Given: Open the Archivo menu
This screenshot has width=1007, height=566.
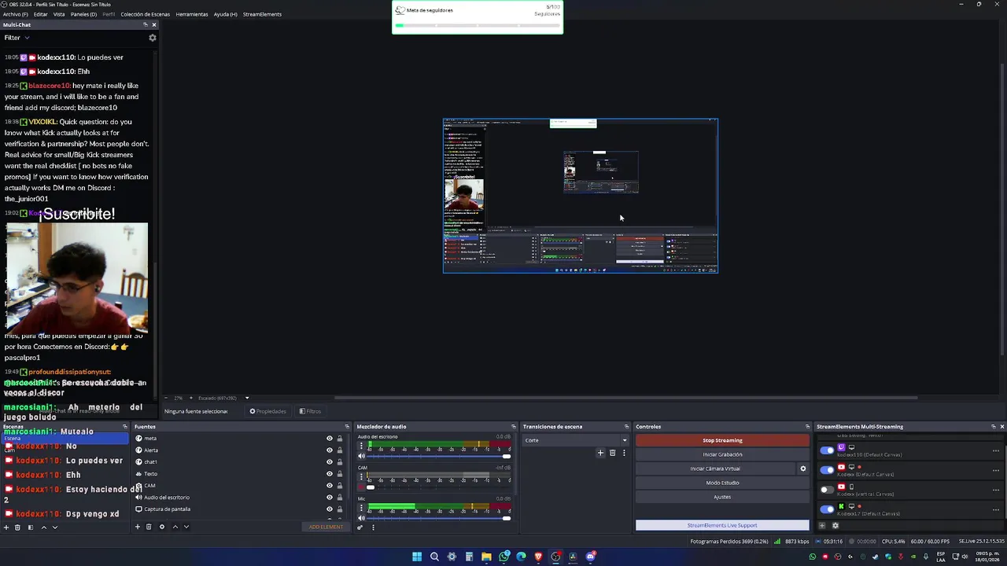Looking at the screenshot, I should tap(15, 14).
